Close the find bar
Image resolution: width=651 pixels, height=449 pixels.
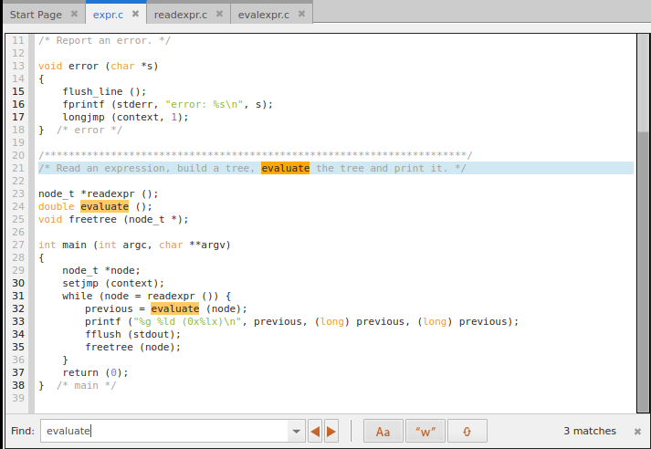(x=636, y=431)
